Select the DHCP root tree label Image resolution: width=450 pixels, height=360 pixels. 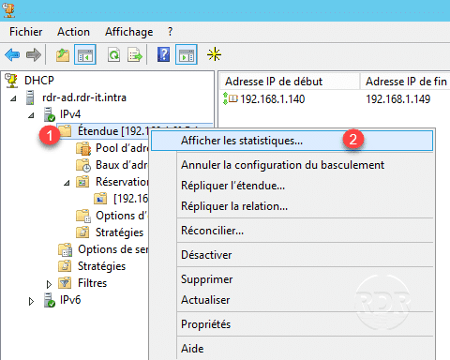pos(39,81)
